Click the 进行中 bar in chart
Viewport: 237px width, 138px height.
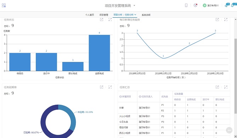(46, 62)
